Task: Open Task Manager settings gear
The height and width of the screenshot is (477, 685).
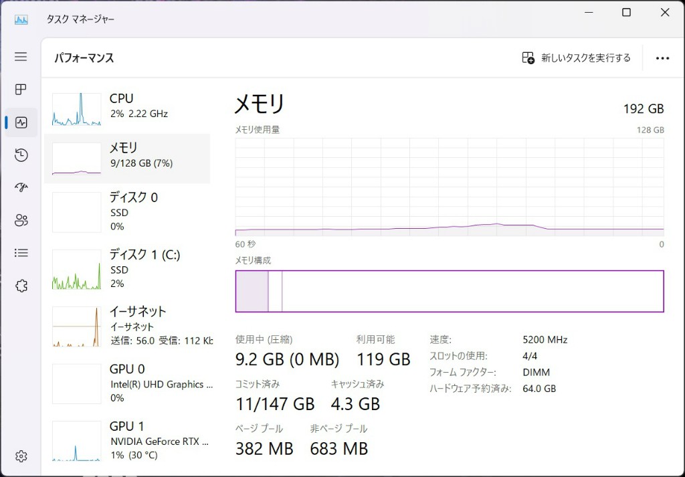Action: [21, 456]
